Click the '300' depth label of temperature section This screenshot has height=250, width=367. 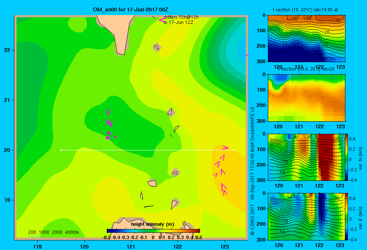click(261, 61)
